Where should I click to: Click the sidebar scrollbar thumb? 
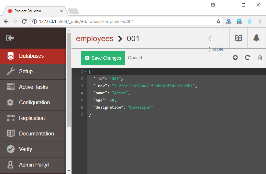coord(69,80)
